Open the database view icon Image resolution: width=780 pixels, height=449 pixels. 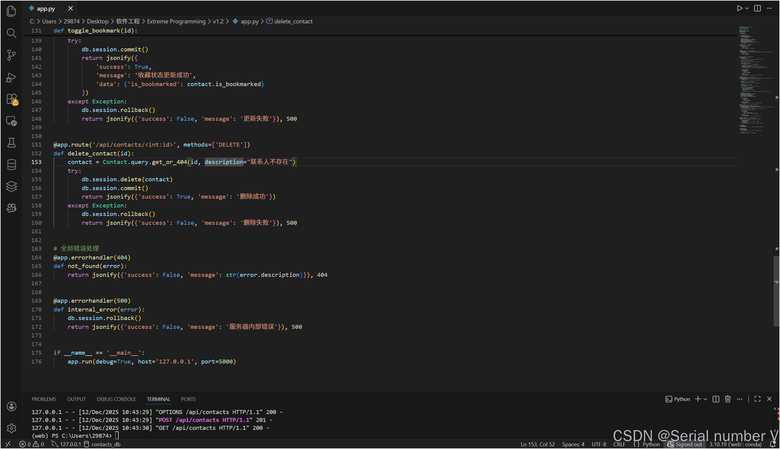(x=11, y=165)
